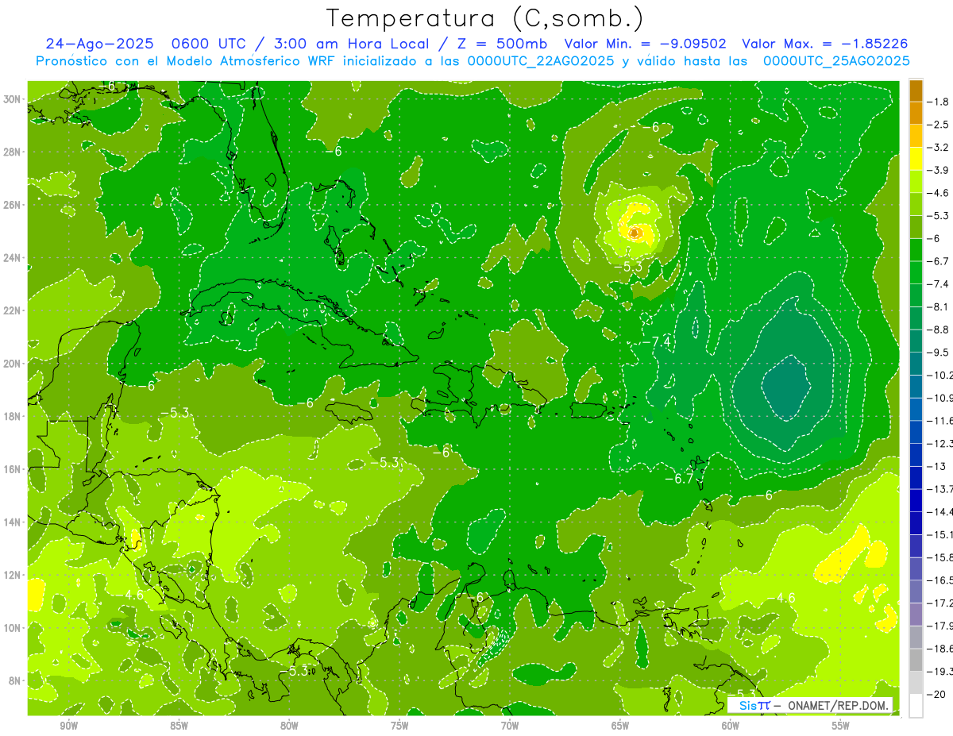
Task: Click the "26N" latitude tick label
Action: 14,205
